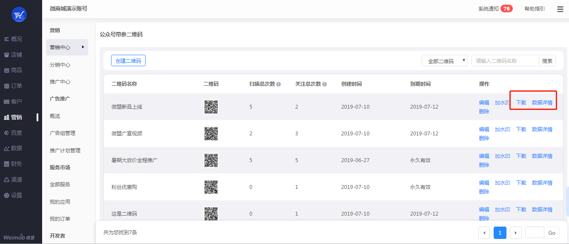The image size is (569, 244).
Task: Open 推广计划管理 submenu item
Action: tap(65, 151)
